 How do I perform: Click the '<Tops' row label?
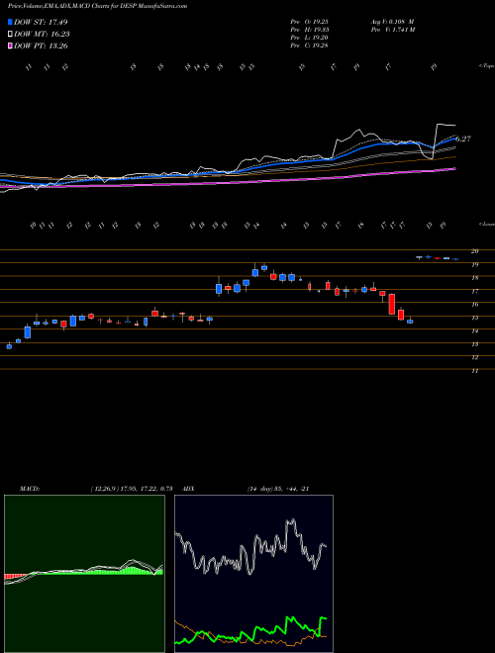click(486, 66)
